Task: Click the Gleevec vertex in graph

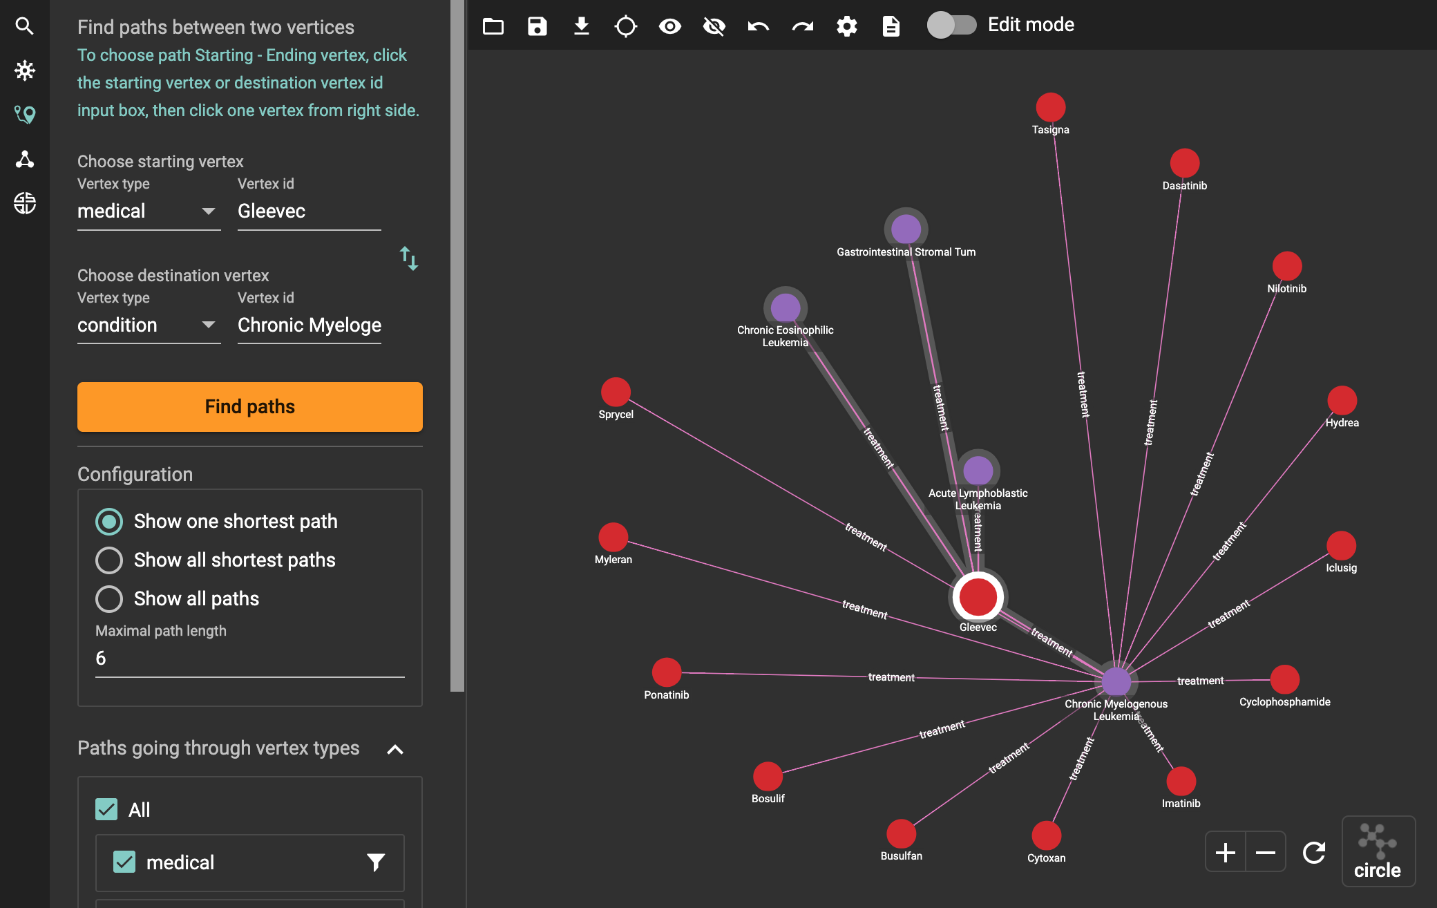Action: (978, 596)
